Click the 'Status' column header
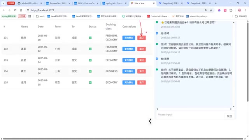The image size is (249, 140). (x=93, y=26)
